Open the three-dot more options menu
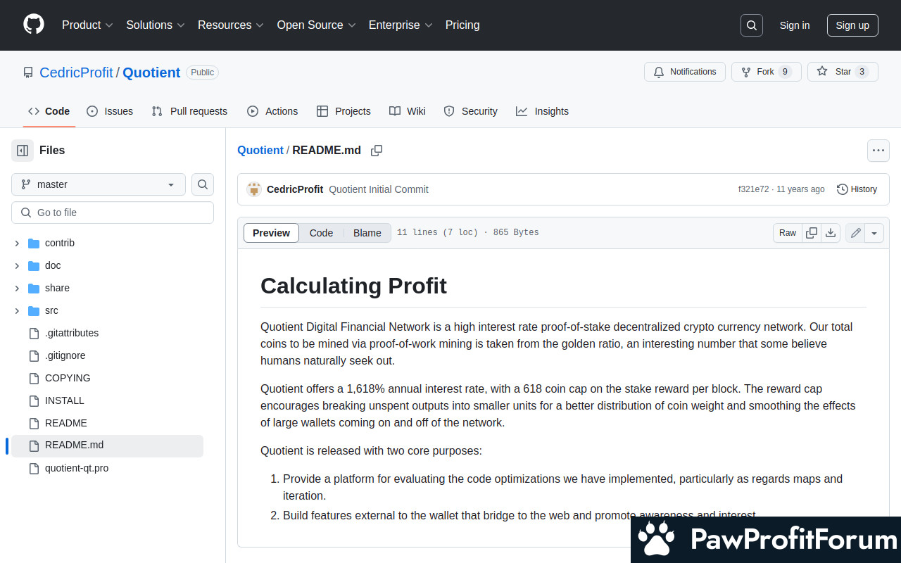This screenshot has height=563, width=901. pos(878,150)
